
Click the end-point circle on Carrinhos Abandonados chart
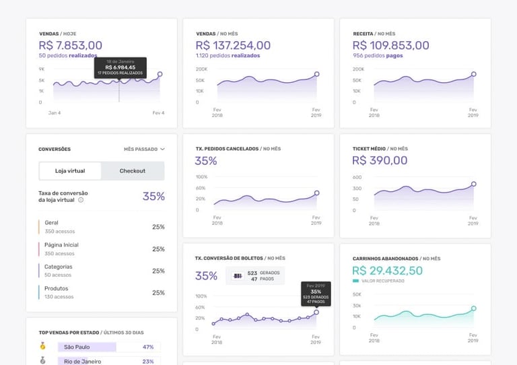[473, 308]
